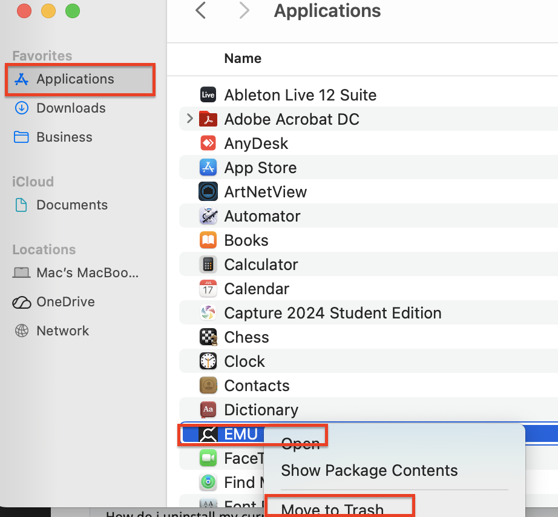The width and height of the screenshot is (558, 517).
Task: Select the FaceTime app icon
Action: pos(208,458)
